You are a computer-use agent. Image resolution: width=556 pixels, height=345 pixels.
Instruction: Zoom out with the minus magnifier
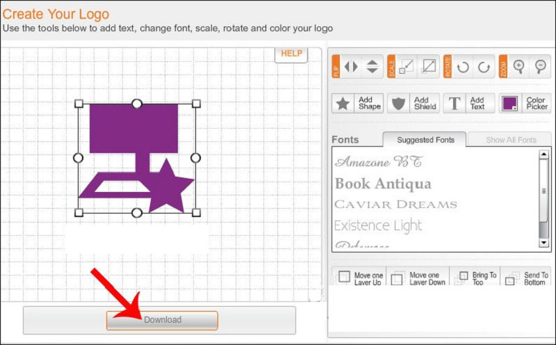[541, 66]
